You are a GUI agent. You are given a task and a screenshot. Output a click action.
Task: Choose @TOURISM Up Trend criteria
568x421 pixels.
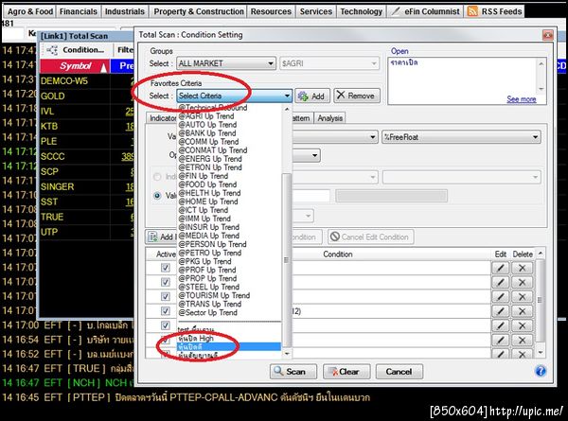tap(214, 295)
